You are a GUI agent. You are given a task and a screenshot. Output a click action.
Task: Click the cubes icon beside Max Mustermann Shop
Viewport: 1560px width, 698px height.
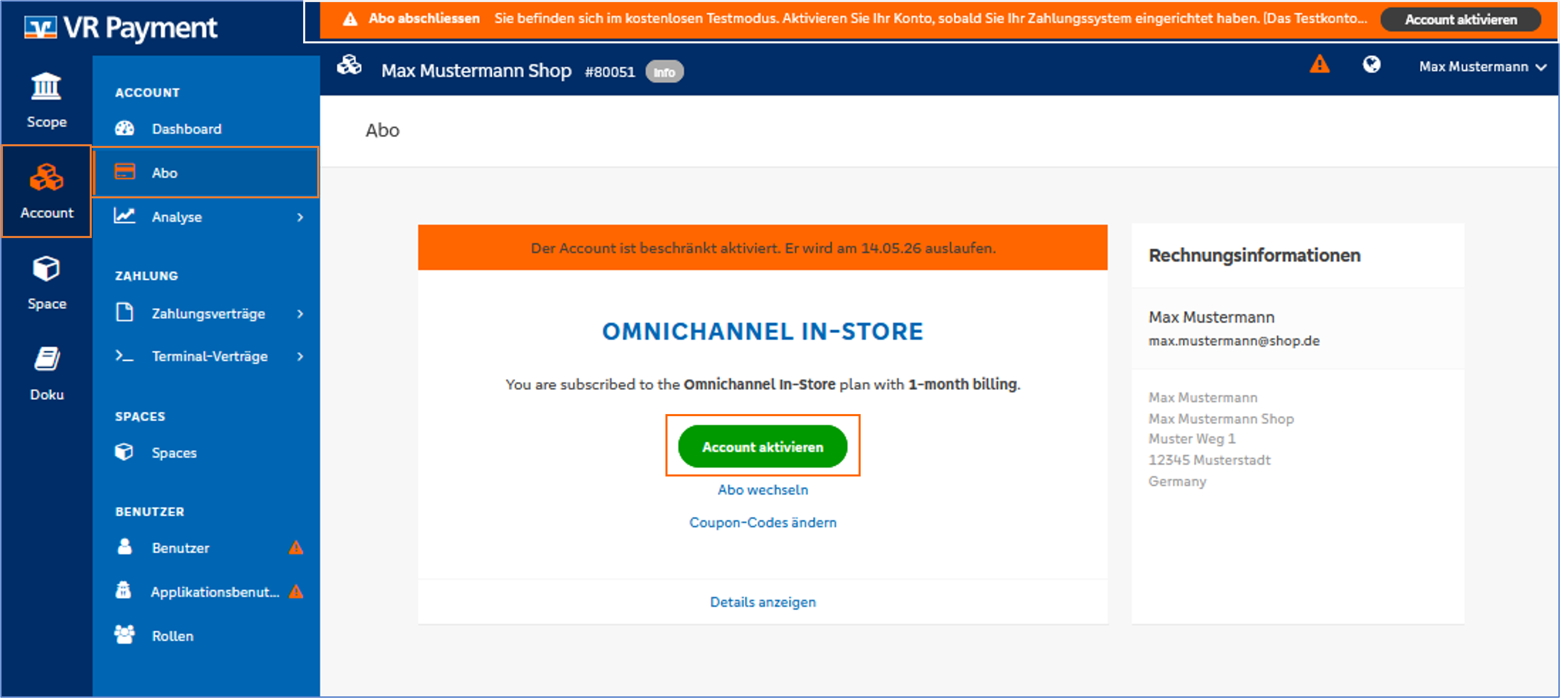[349, 65]
